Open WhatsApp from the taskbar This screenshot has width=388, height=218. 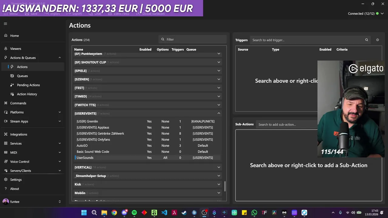[254, 213]
